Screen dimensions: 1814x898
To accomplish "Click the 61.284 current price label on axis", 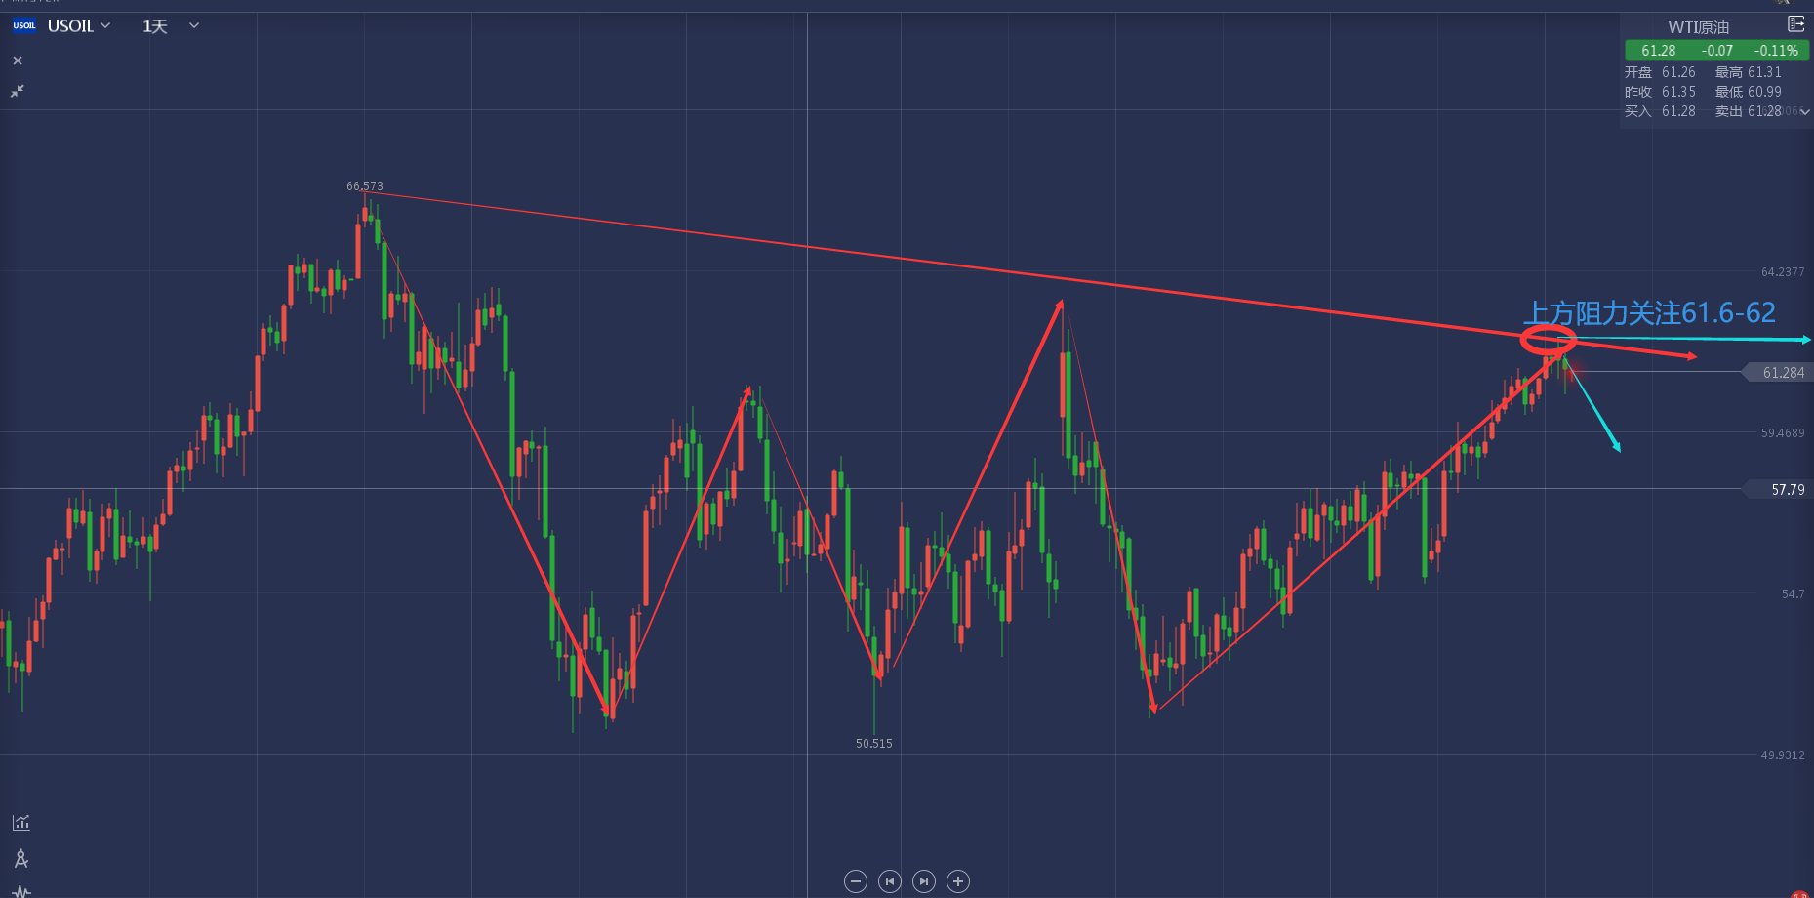I will [1782, 373].
